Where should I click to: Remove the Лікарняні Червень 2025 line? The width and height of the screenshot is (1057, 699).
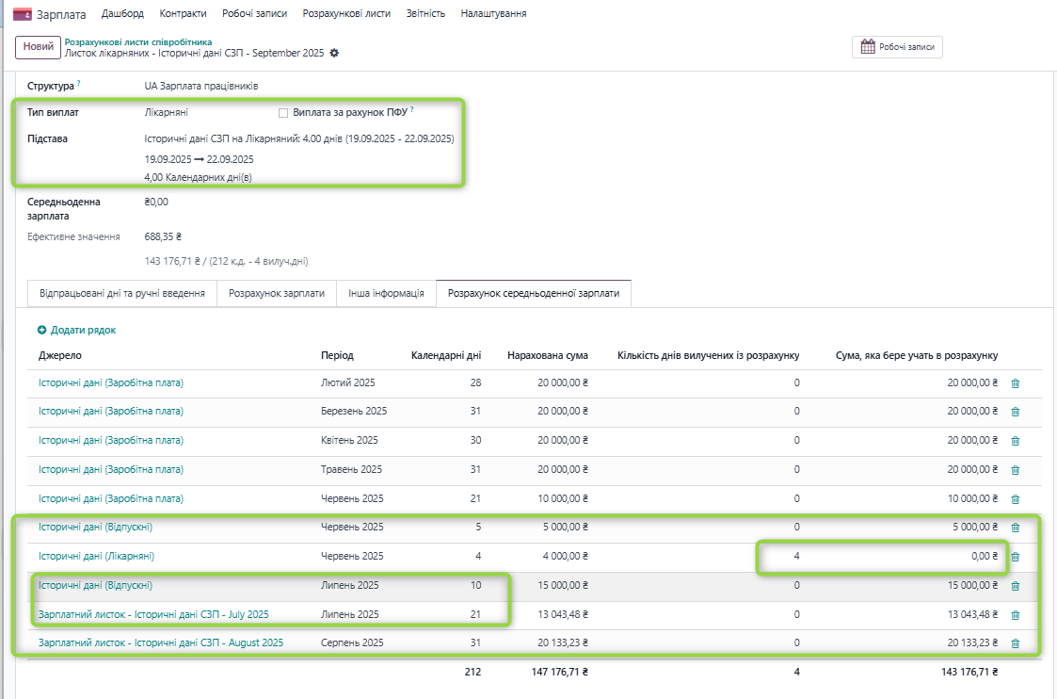point(1015,557)
